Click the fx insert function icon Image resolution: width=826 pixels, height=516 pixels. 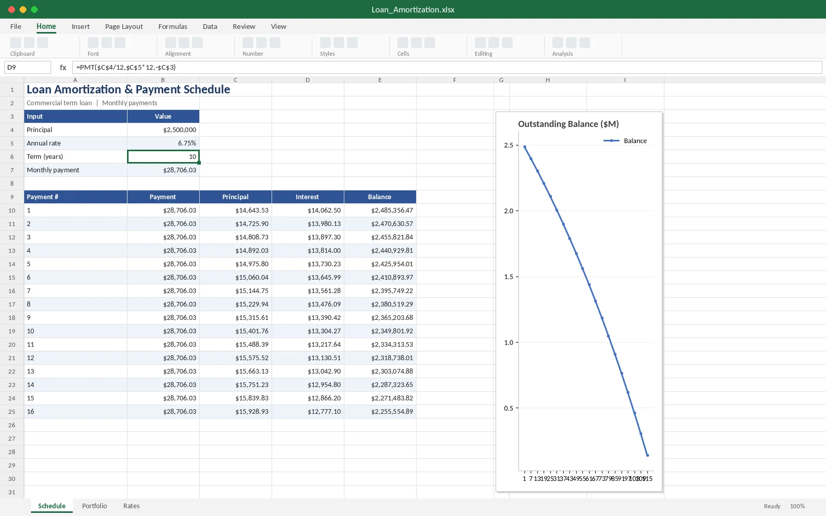point(63,67)
